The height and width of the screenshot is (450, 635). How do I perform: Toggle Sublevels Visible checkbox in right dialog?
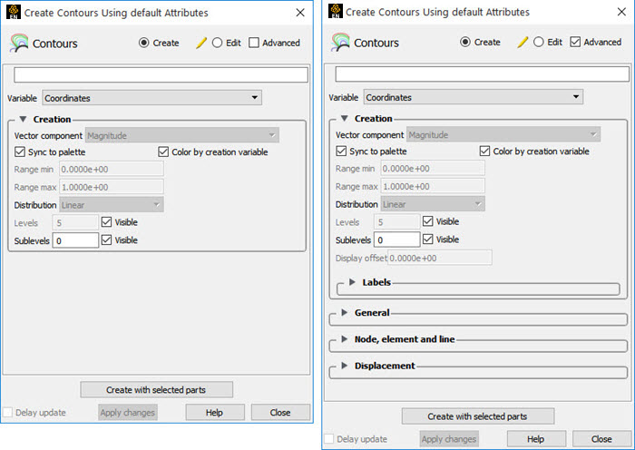pos(427,239)
